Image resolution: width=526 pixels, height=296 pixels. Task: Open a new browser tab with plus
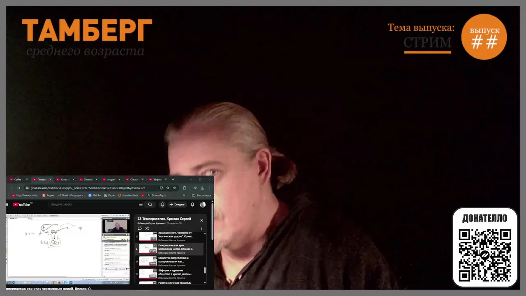pyautogui.click(x=173, y=179)
